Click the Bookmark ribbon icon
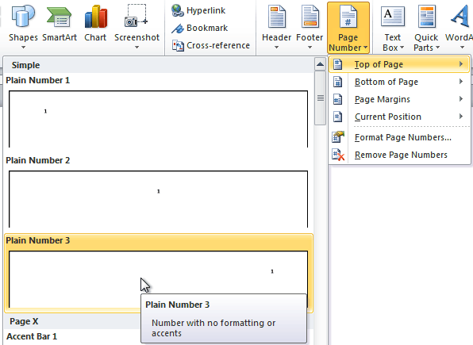473x345 pixels. 178,29
